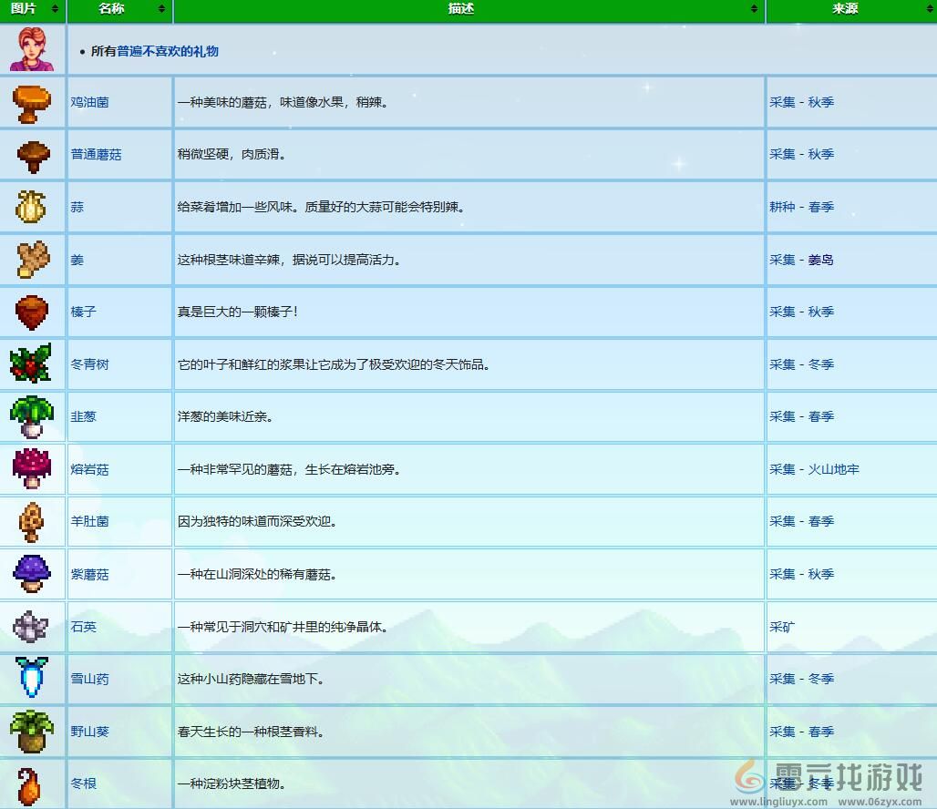The height and width of the screenshot is (809, 937).
Task: Click the quartz (石英) crystal icon
Action: click(33, 627)
